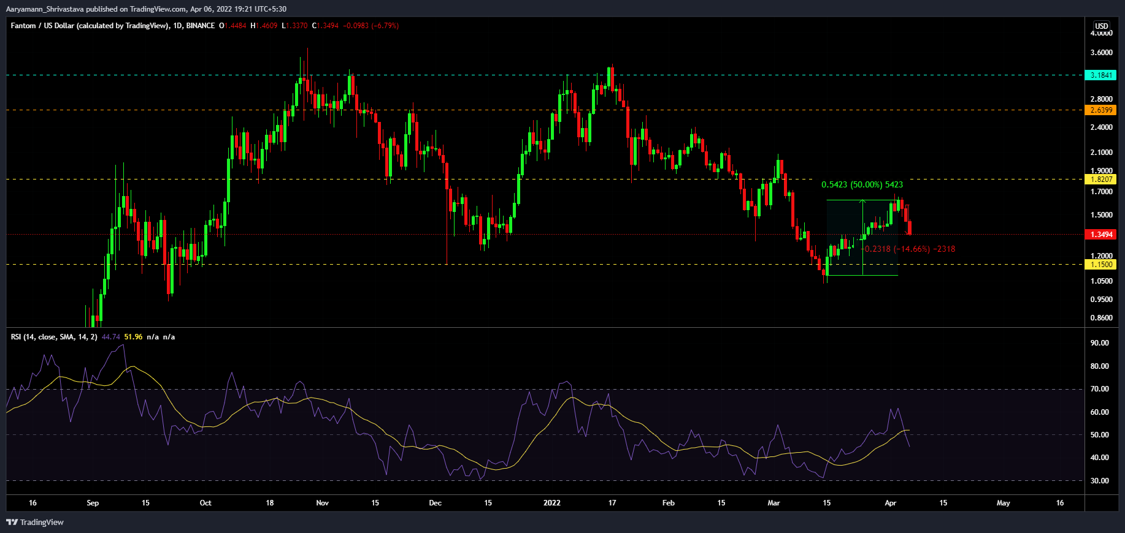
Task: Click the RSI value 44.74 in legend
Action: coord(111,337)
